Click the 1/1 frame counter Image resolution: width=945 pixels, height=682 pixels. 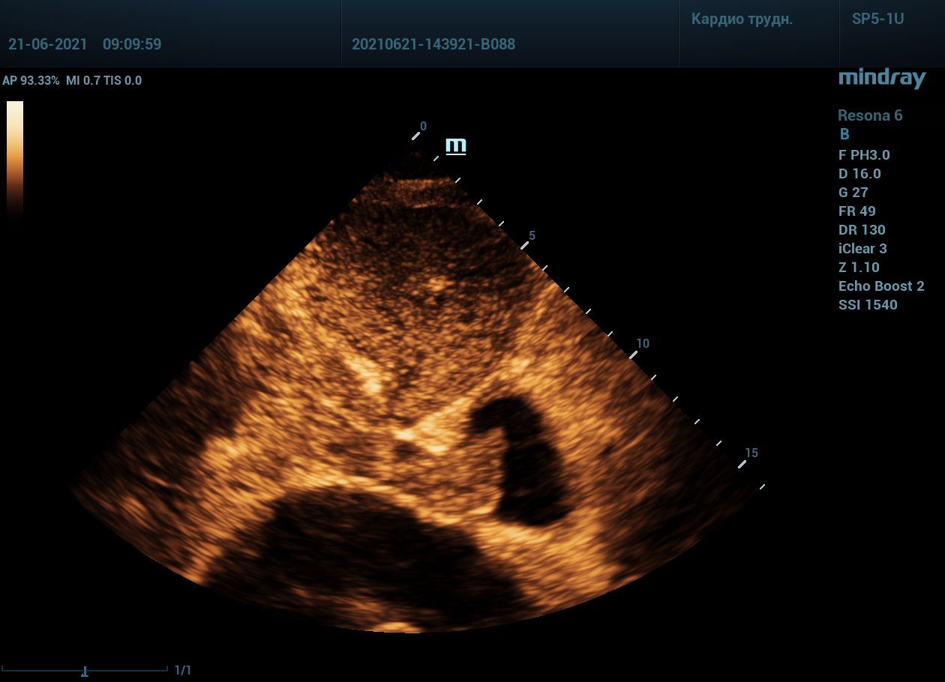pyautogui.click(x=182, y=671)
